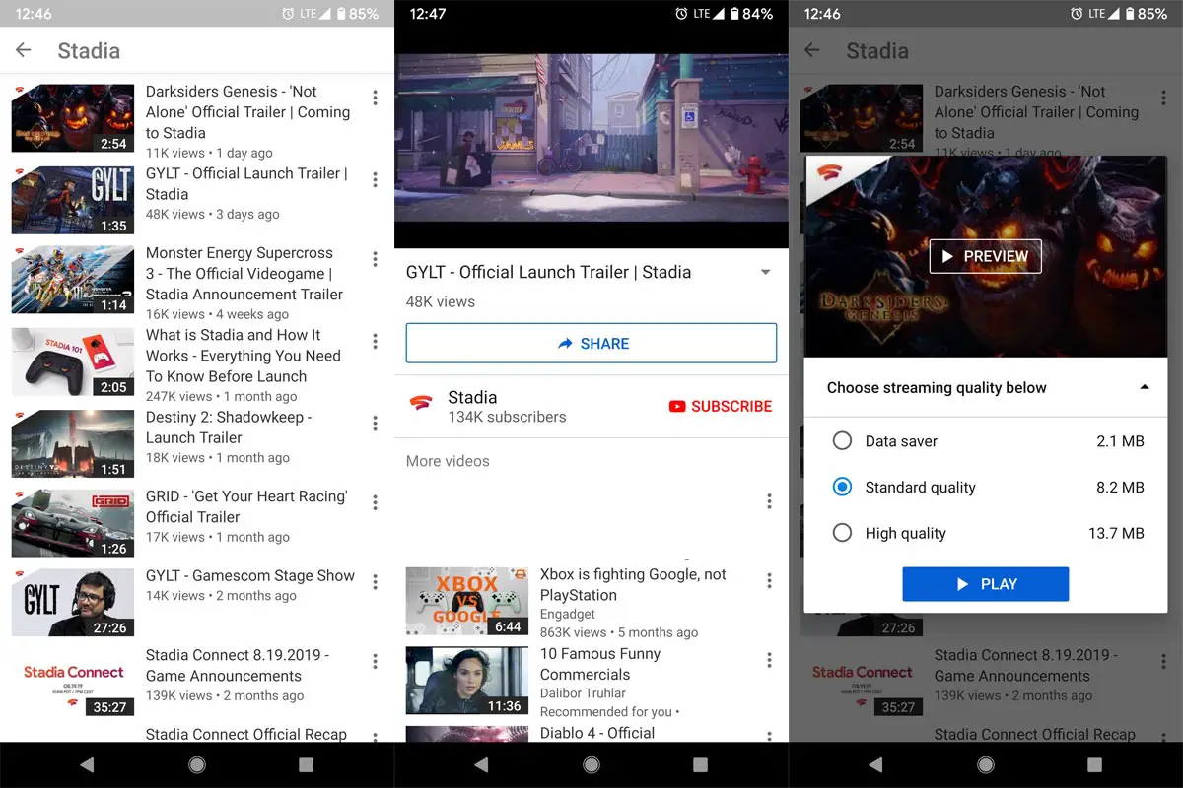Open options menu for What is Stadia video
Image resolution: width=1183 pixels, height=788 pixels.
click(375, 341)
